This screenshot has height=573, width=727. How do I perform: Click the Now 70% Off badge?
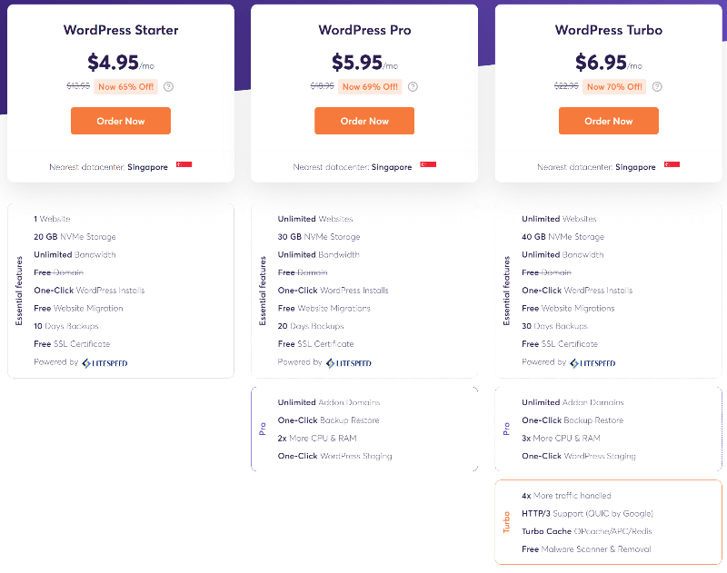614,86
